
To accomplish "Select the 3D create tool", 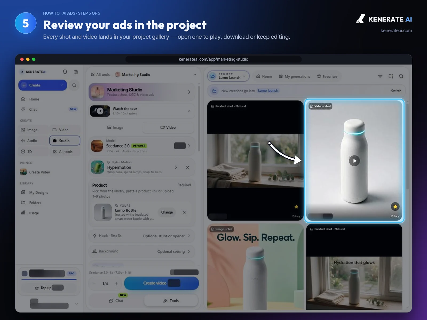I will 34,152.
